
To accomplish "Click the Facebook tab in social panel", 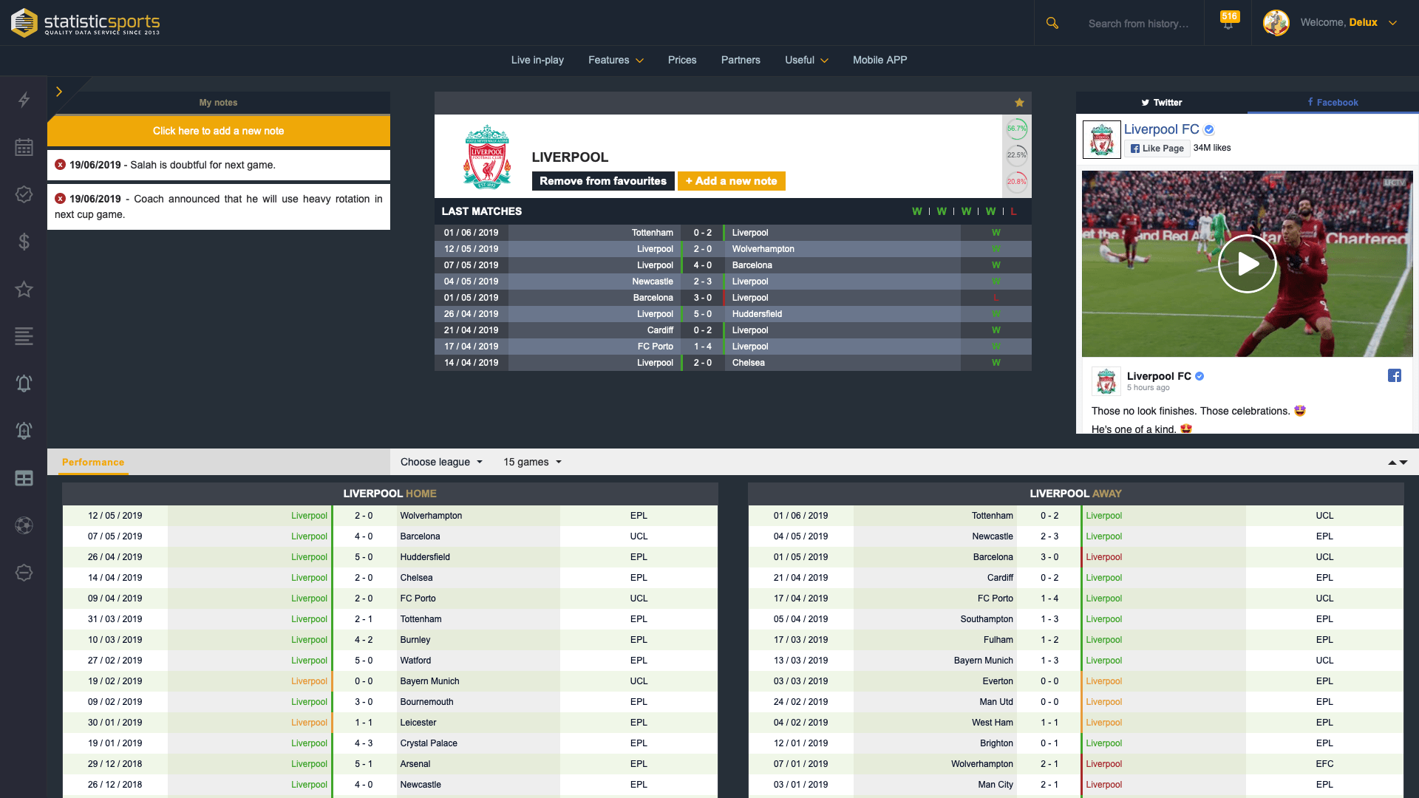I will coord(1333,102).
